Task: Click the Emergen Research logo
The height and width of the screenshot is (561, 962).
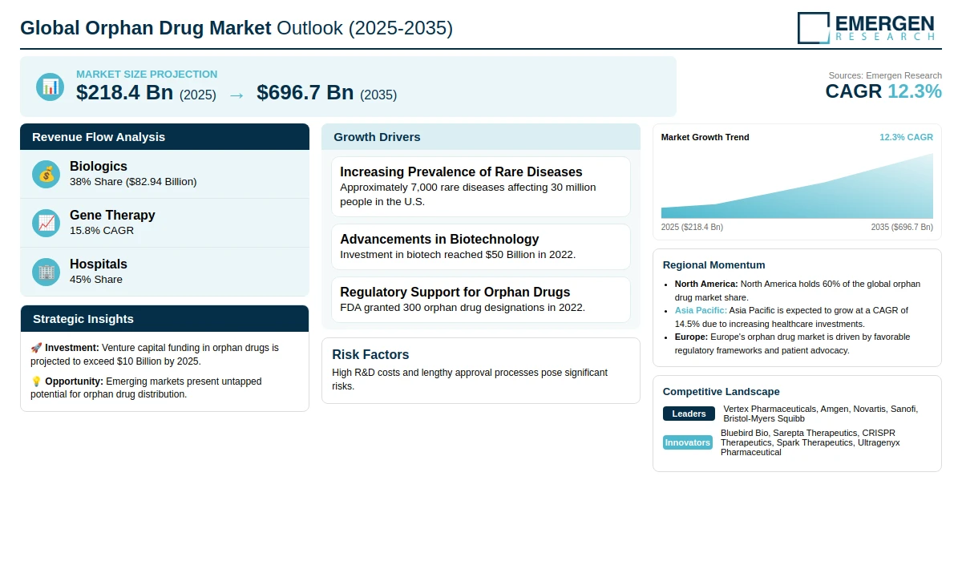Action: pos(866,27)
